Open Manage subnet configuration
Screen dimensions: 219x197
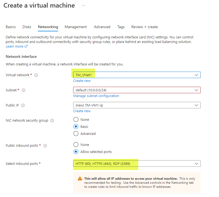coord(96,96)
